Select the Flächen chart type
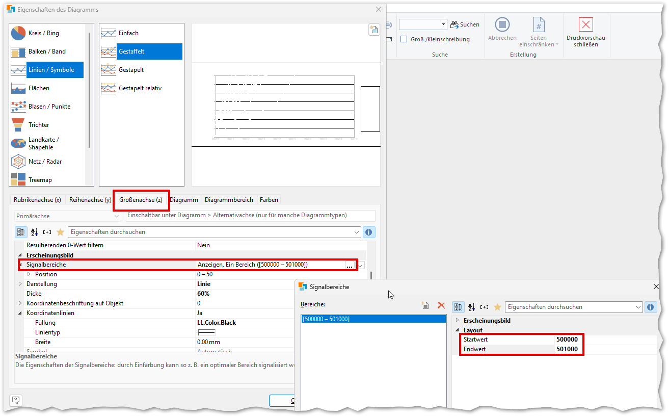The image size is (669, 417). (47, 88)
